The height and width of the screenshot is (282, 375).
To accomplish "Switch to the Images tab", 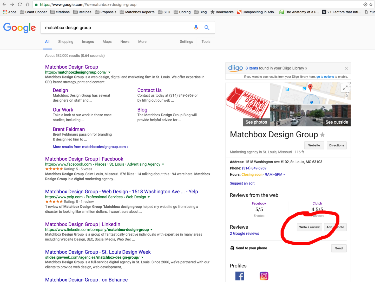I will tap(88, 41).
